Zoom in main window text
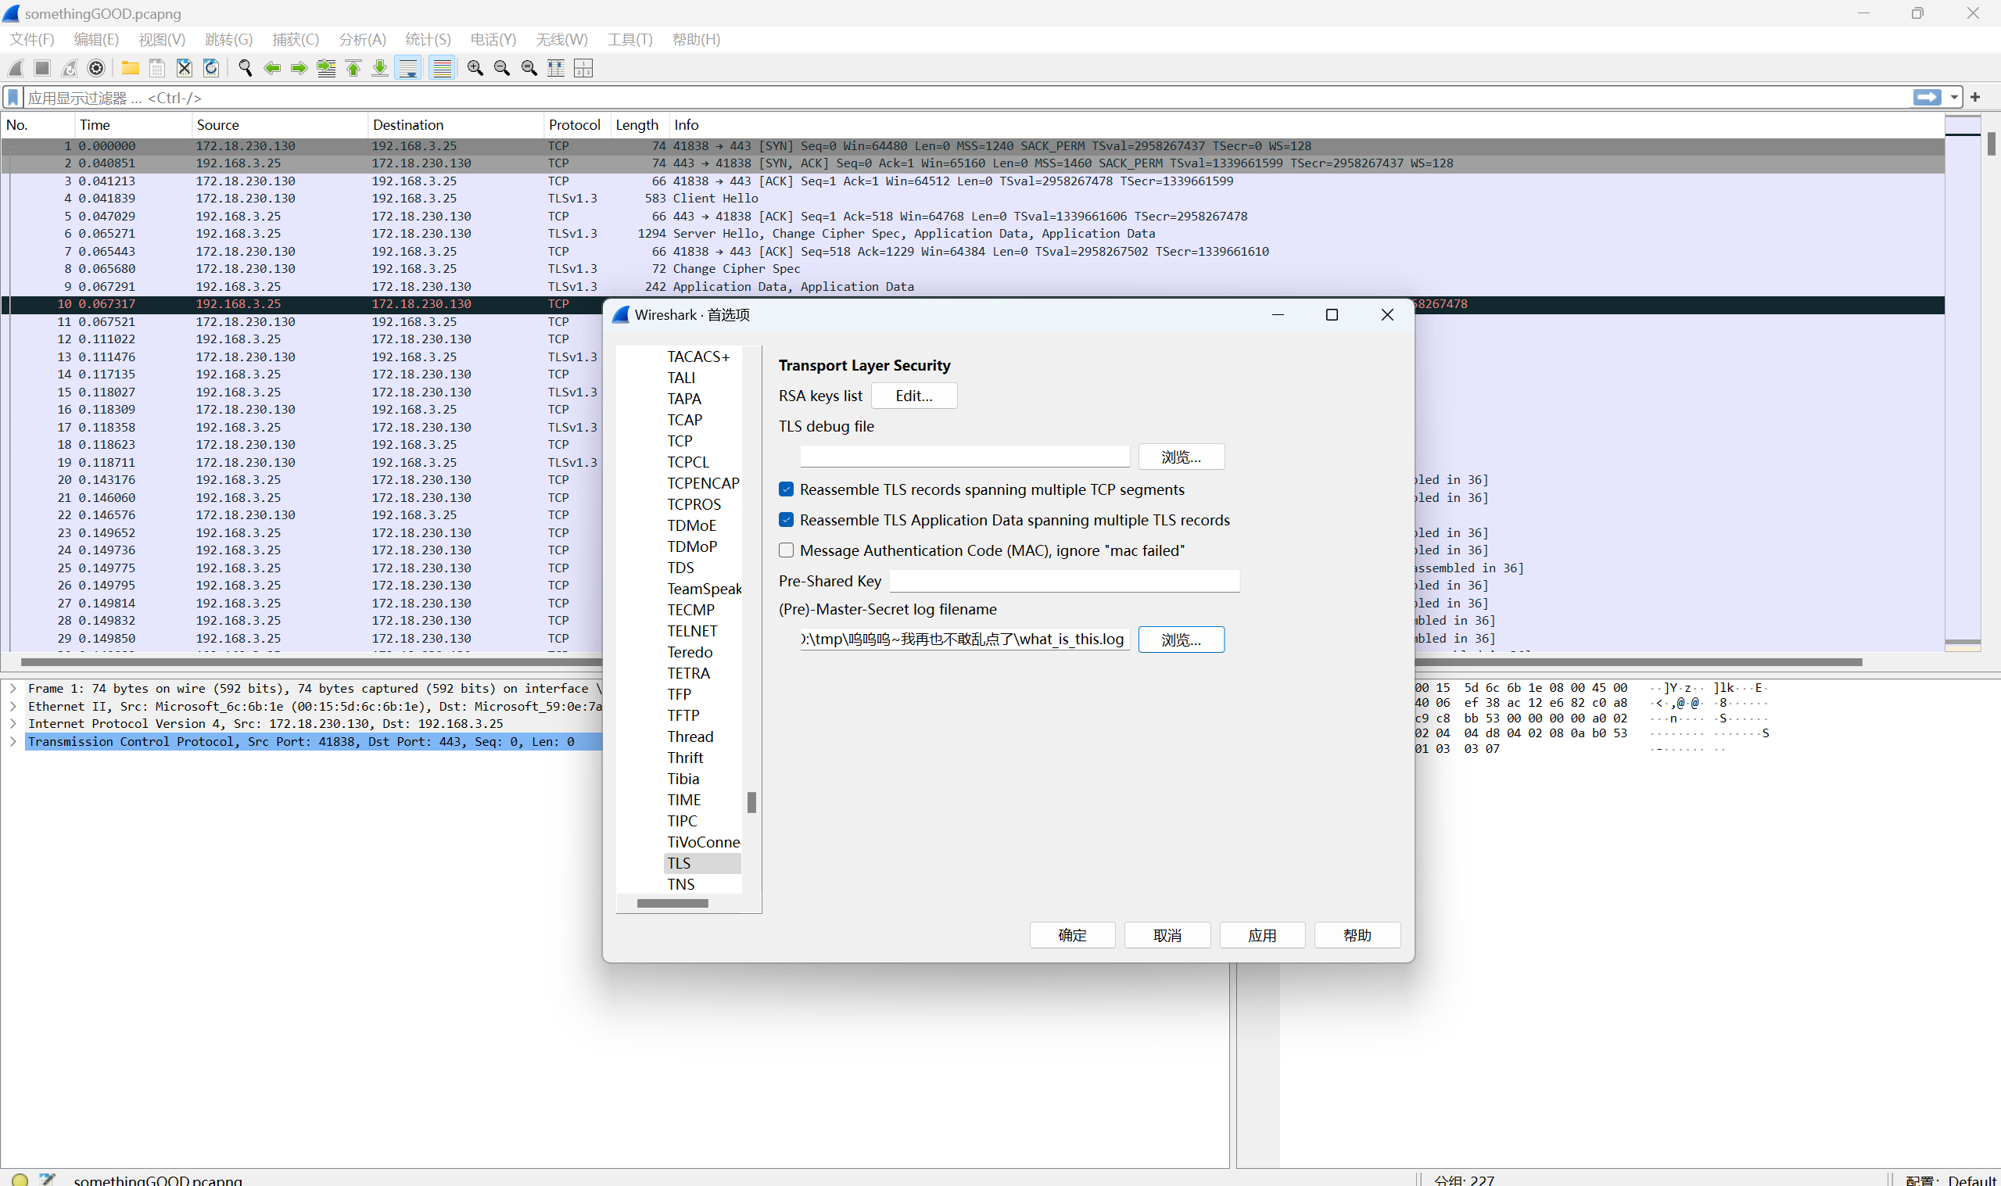 pyautogui.click(x=475, y=68)
